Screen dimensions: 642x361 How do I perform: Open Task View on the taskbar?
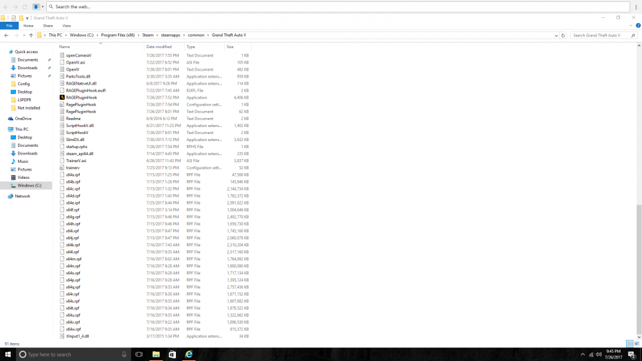[139, 355]
